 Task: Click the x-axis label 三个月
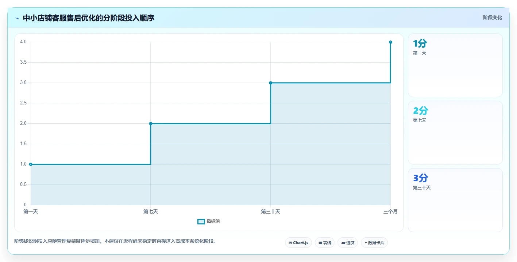[390, 211]
